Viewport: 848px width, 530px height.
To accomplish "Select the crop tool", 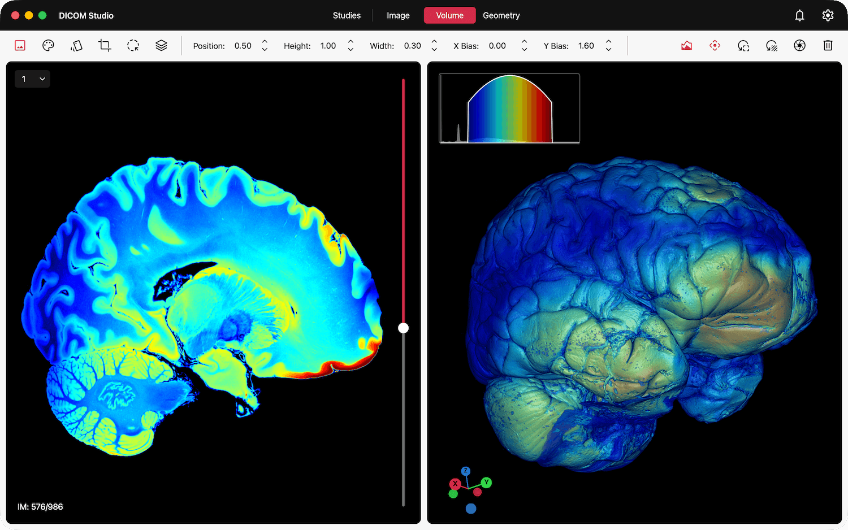I will [105, 46].
